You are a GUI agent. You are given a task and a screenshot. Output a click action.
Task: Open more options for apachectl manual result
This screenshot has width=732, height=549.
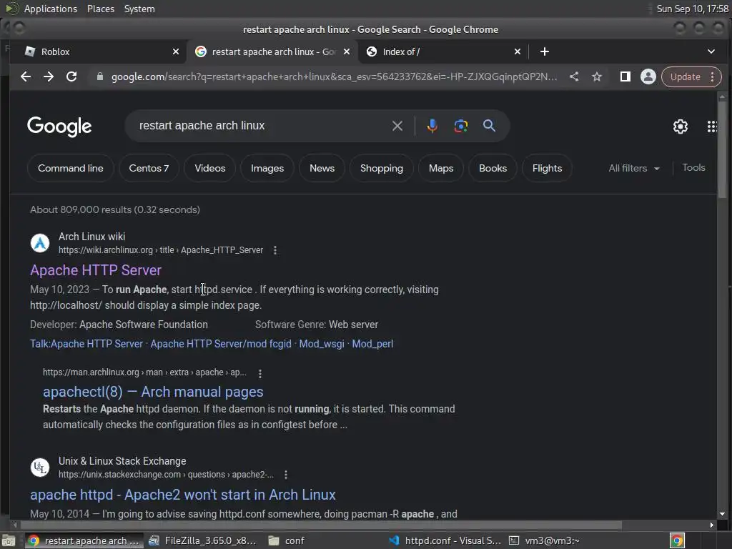coord(260,373)
